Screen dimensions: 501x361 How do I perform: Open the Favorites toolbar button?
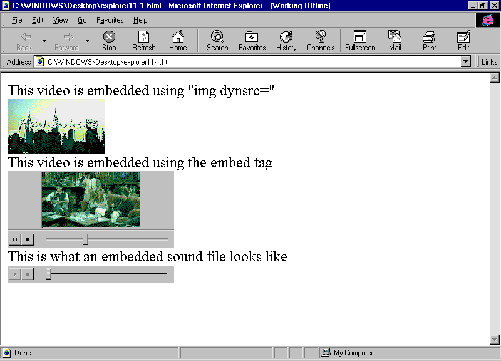(252, 40)
